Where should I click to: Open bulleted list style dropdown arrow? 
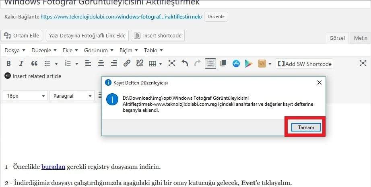56,64
